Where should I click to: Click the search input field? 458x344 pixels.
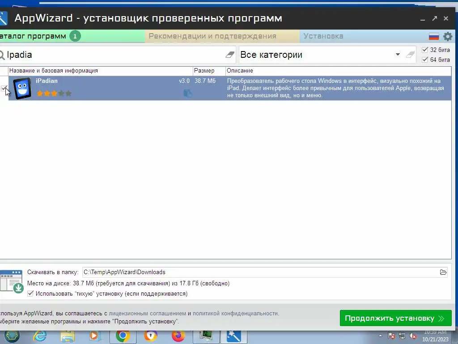(115, 55)
